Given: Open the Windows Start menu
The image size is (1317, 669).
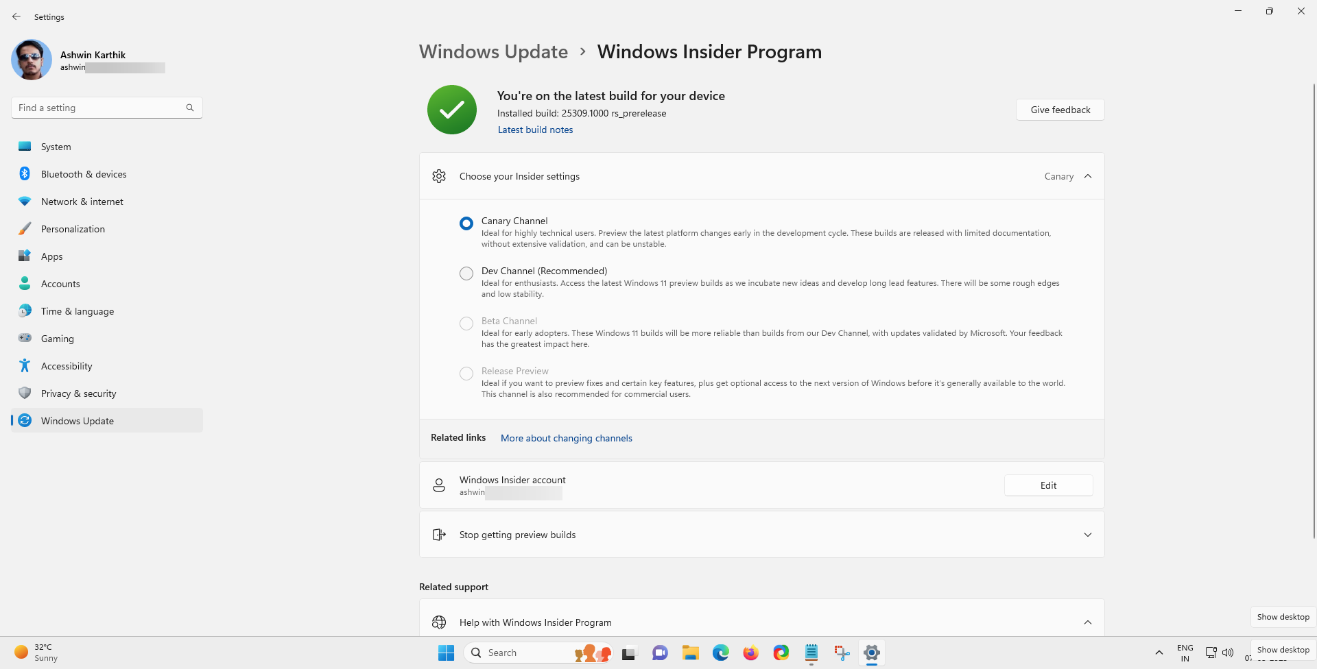Looking at the screenshot, I should click(446, 653).
